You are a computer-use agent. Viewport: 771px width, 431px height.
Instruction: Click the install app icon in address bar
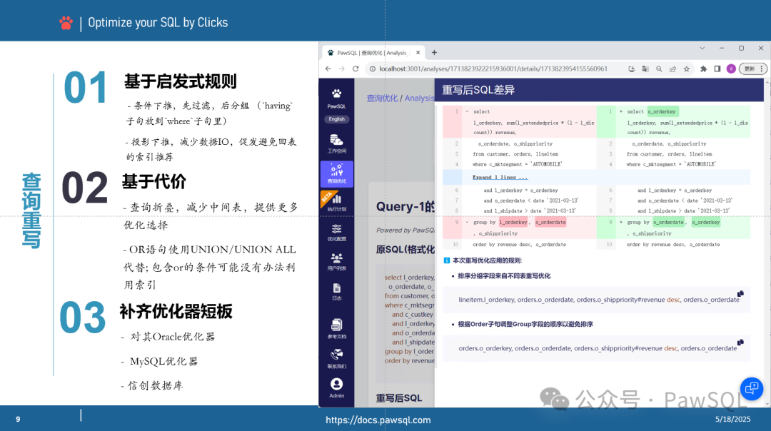(631, 69)
